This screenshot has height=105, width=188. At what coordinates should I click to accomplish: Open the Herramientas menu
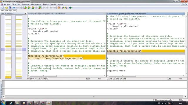(36, 4)
